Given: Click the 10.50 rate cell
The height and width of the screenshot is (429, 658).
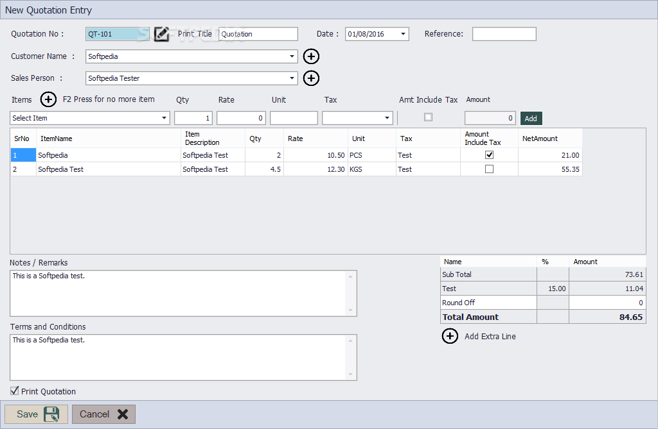Looking at the screenshot, I should click(x=316, y=155).
